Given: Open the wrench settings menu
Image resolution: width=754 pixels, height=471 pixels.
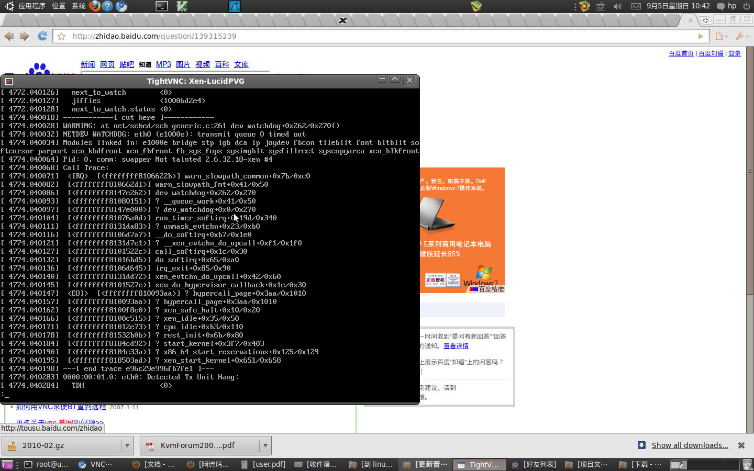Looking at the screenshot, I should coord(741,36).
